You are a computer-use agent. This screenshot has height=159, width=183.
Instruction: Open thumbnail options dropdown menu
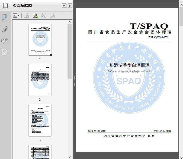16,16
